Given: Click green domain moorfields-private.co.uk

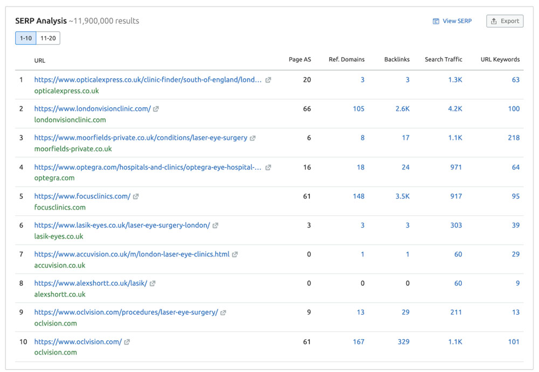Looking at the screenshot, I should [73, 149].
